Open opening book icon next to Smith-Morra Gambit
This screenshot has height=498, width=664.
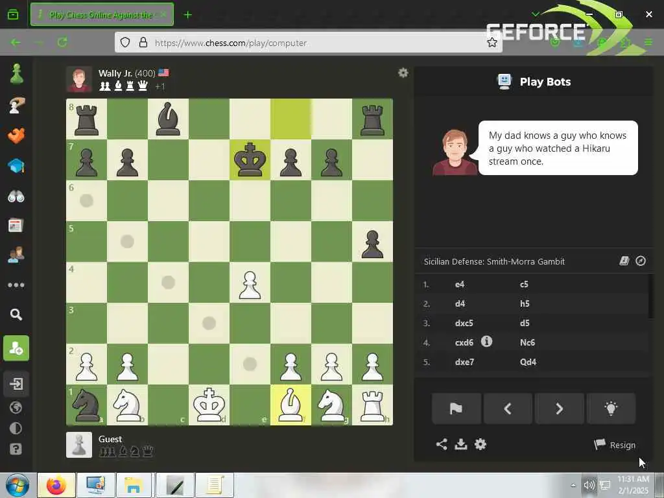(x=624, y=261)
